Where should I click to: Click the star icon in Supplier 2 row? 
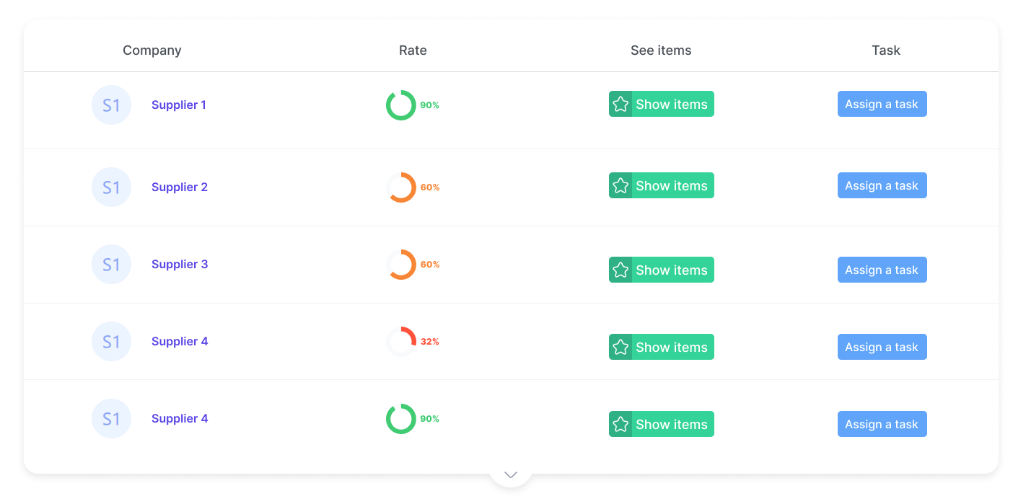pos(620,186)
